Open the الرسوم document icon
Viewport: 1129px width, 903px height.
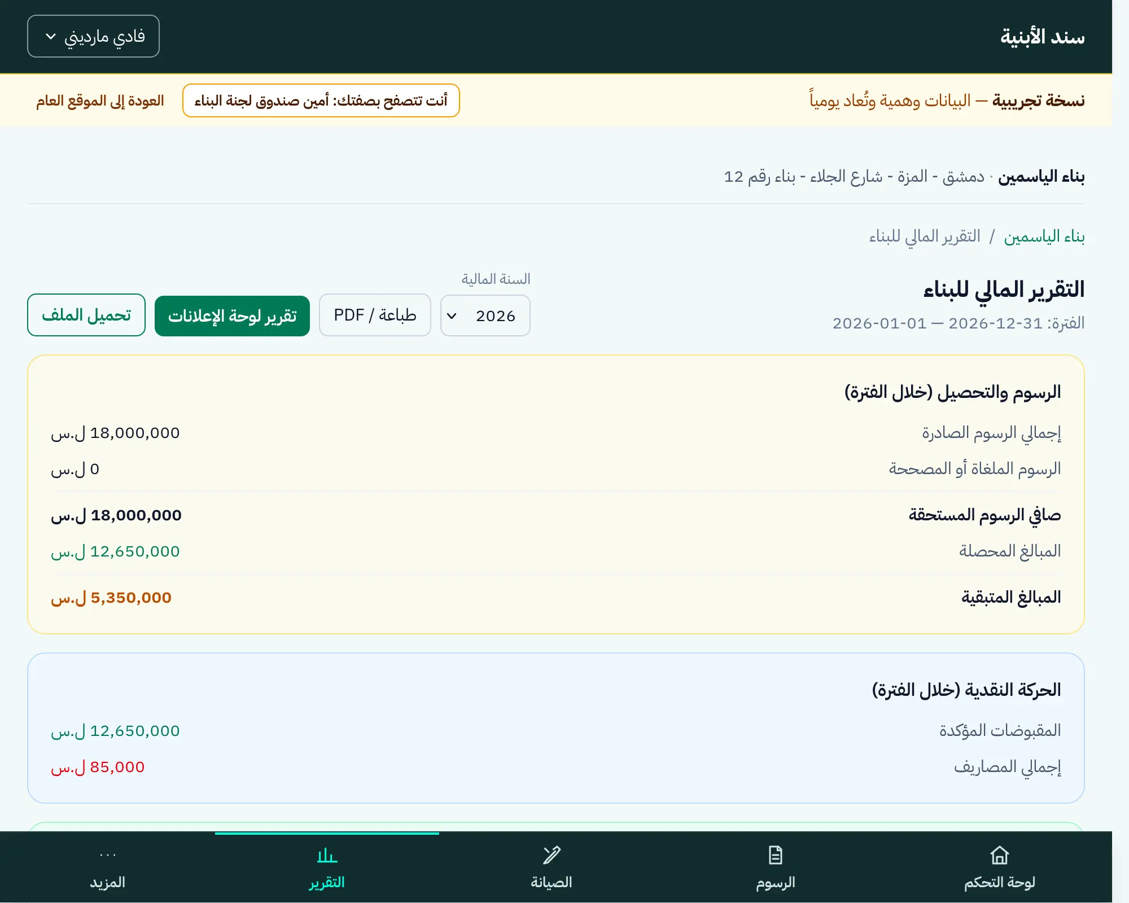point(775,855)
